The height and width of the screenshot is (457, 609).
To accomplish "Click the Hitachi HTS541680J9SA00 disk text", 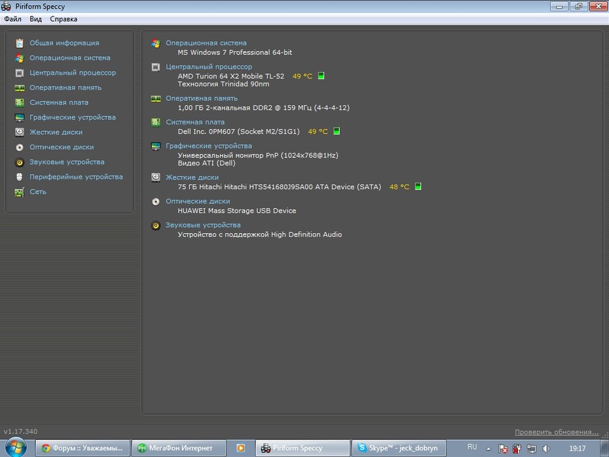I will [x=279, y=187].
